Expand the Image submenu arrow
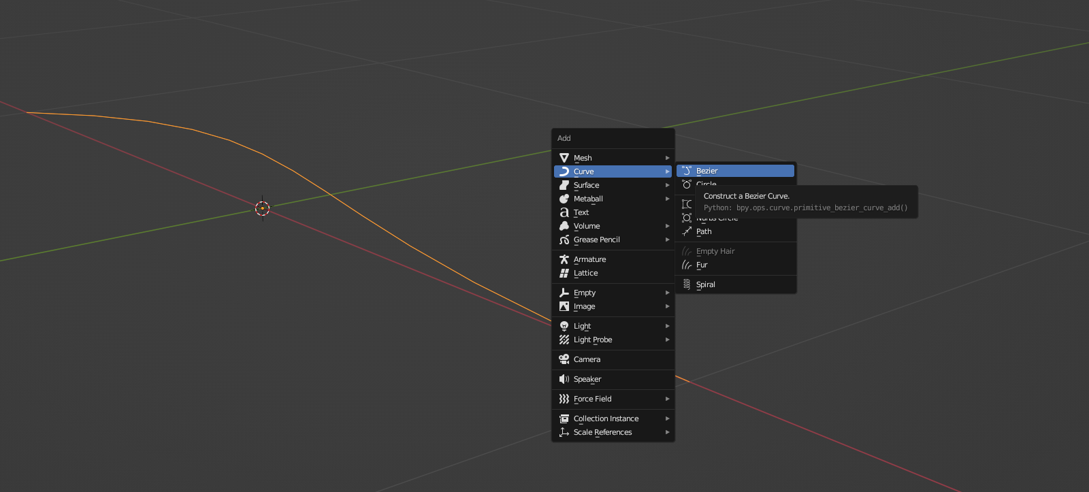Viewport: 1089px width, 492px height. [x=668, y=306]
